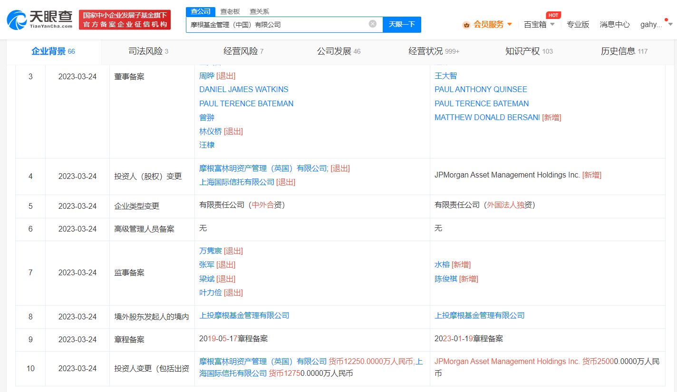677x392 pixels.
Task: Open 上投摩根基金管理有限公司 link in before-change column
Action: [244, 316]
